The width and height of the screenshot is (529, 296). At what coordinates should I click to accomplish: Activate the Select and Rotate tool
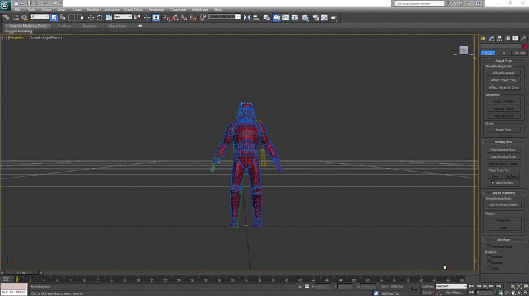pyautogui.click(x=99, y=17)
